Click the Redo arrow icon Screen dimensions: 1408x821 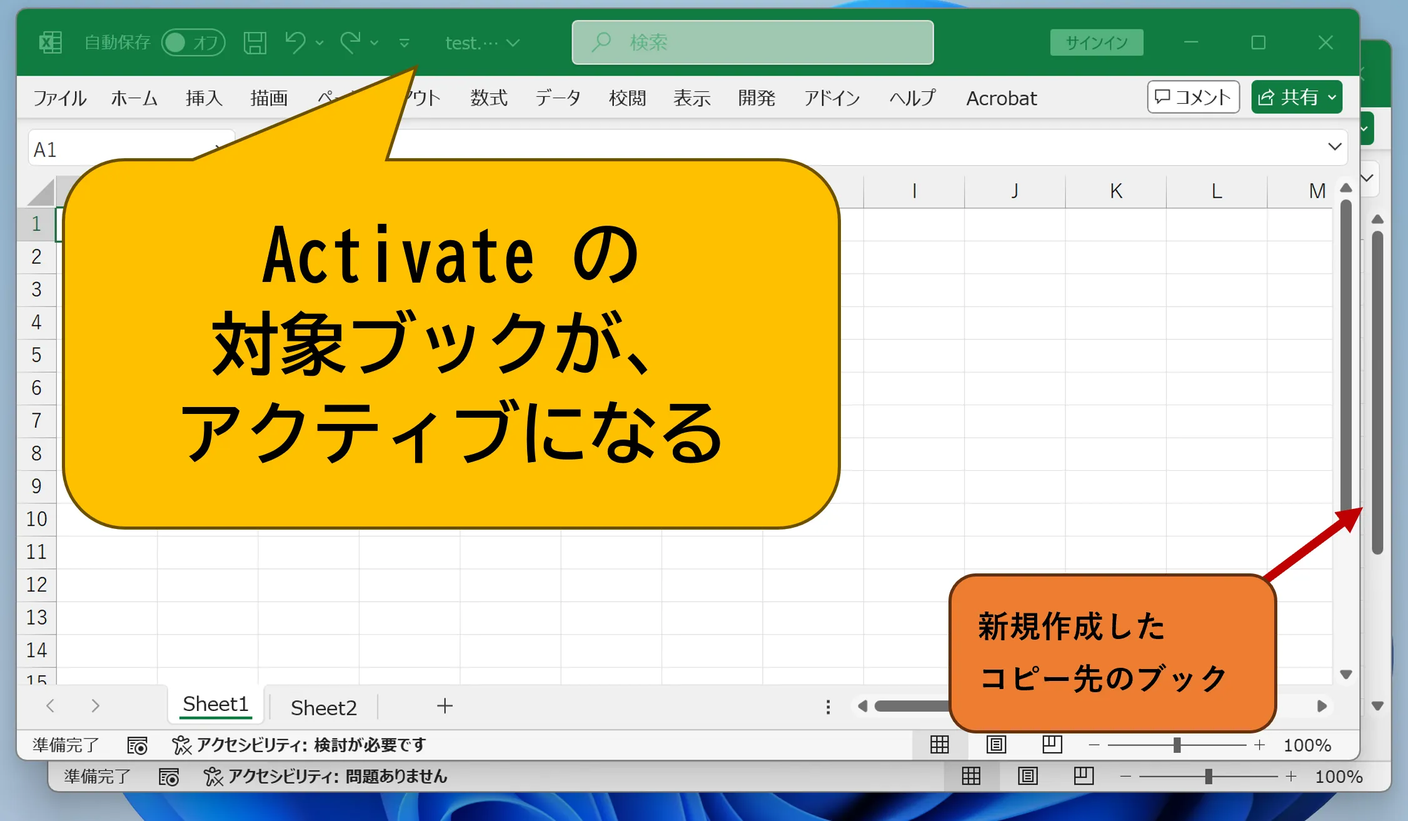350,43
